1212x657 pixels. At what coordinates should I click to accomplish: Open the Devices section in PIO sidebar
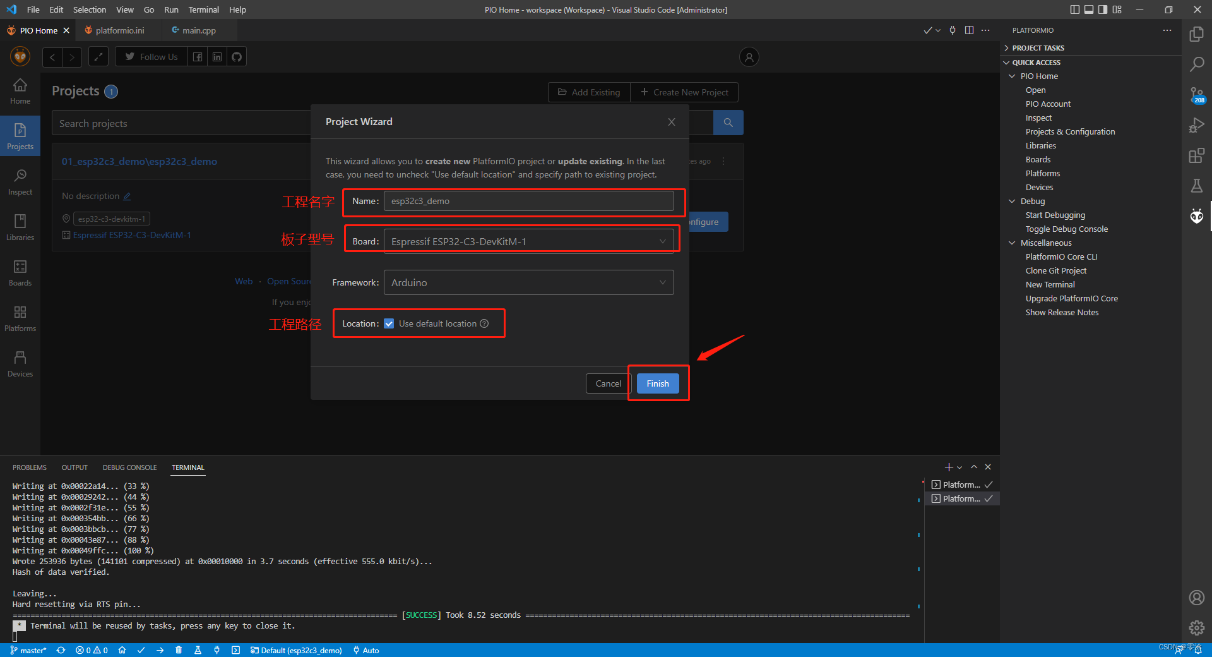click(x=20, y=365)
